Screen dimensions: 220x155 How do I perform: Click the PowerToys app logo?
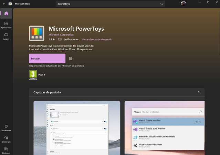(36, 33)
